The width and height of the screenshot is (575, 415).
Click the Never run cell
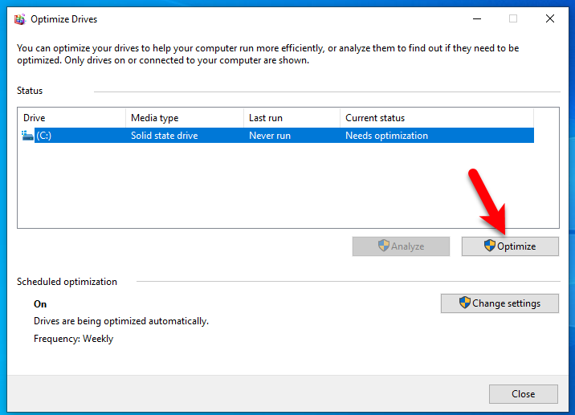pyautogui.click(x=270, y=136)
